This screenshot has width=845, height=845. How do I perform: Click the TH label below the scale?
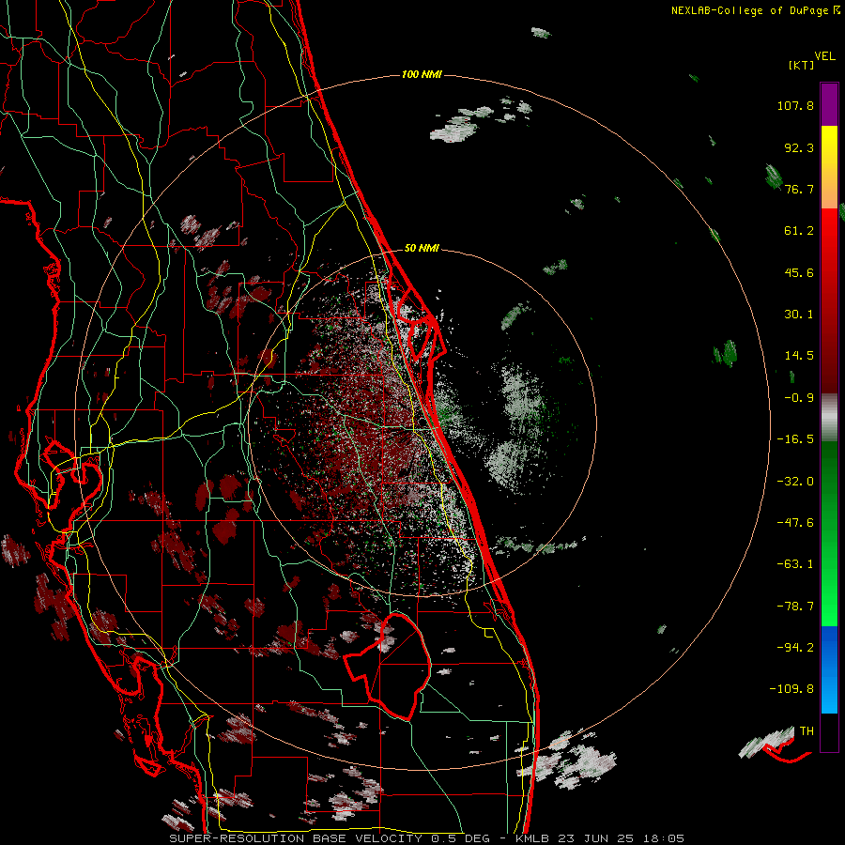point(807,731)
